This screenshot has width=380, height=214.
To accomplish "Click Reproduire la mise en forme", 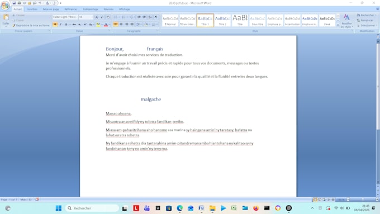I will tap(31, 26).
